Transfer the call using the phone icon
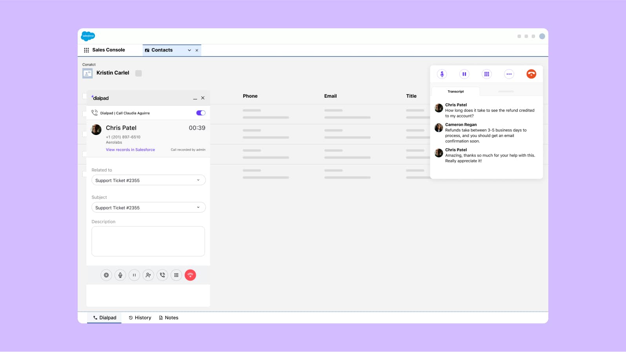The height and width of the screenshot is (352, 626). click(162, 275)
